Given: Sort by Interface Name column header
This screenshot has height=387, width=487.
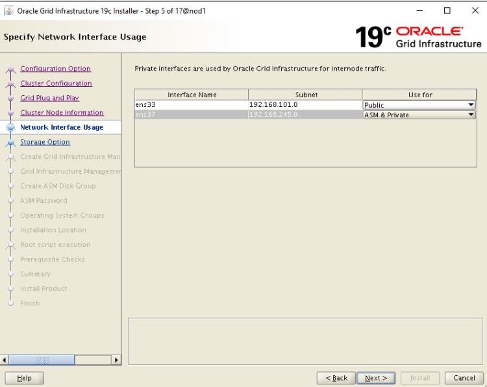Looking at the screenshot, I should pyautogui.click(x=192, y=95).
